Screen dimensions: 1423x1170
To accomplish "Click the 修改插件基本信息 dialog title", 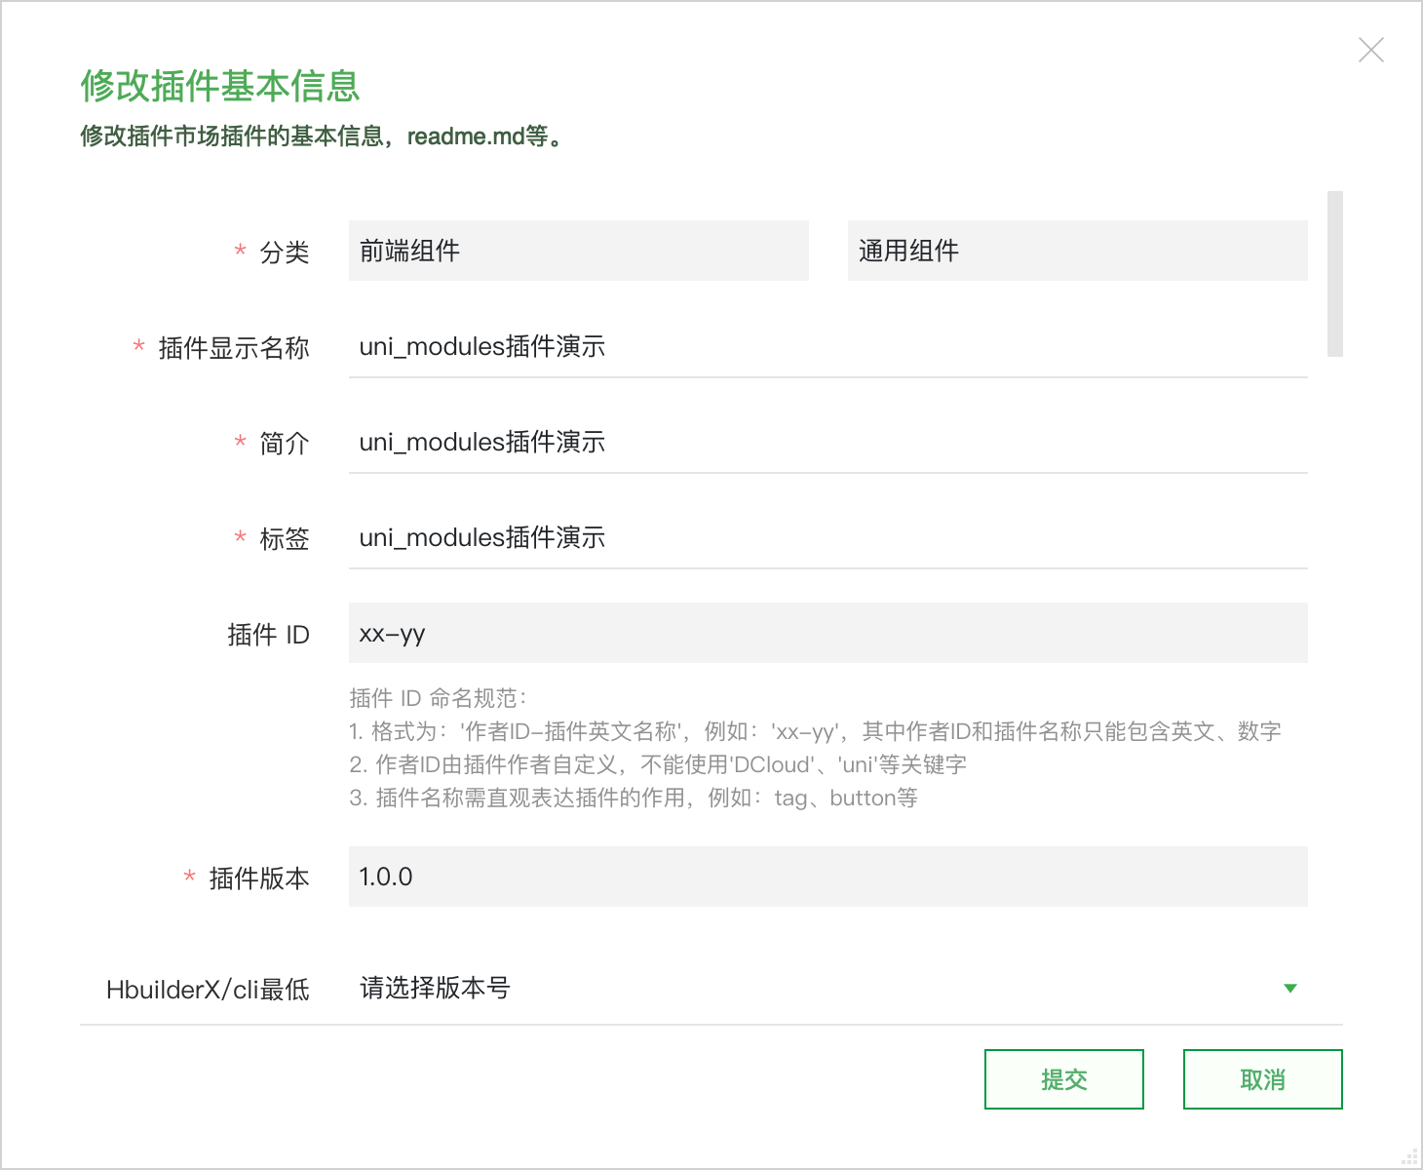I will 219,88.
